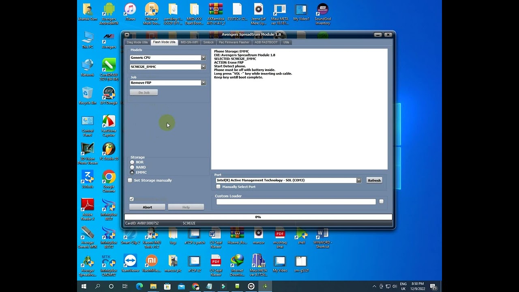Select the Flash Mode Utils tab
The width and height of the screenshot is (519, 292).
coord(164,42)
